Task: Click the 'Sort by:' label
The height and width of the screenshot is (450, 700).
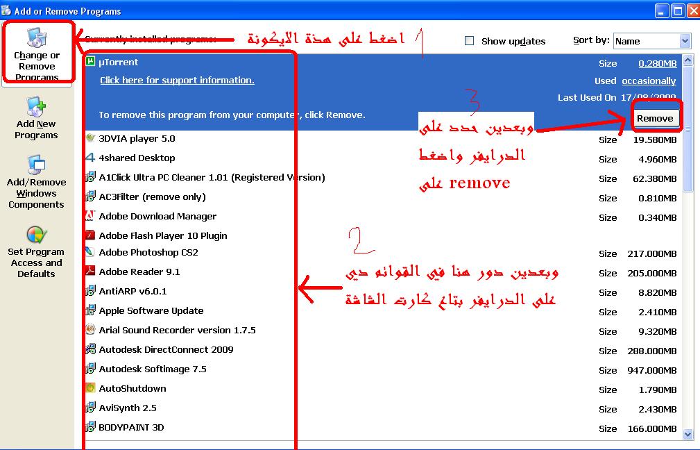Action: (591, 40)
